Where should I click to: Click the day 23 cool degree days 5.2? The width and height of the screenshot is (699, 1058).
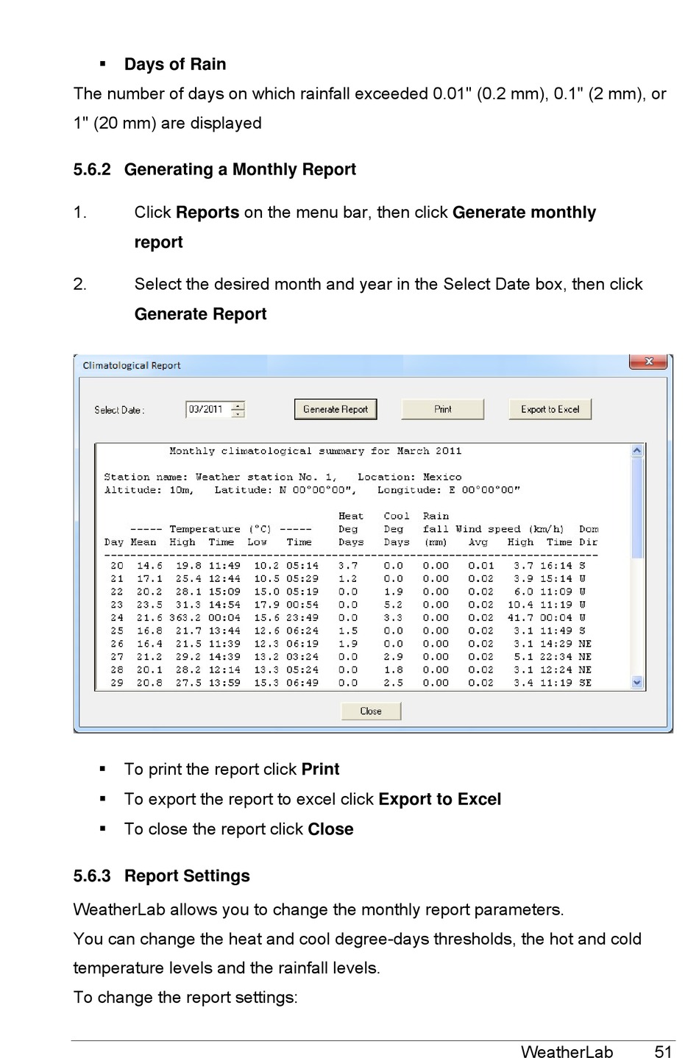point(394,605)
